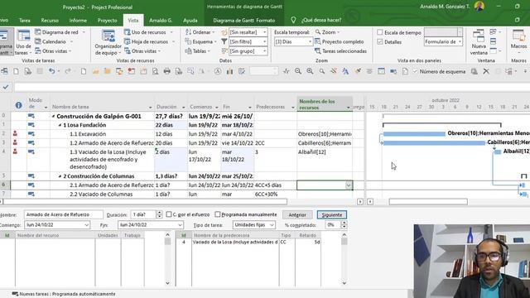This screenshot has height=298, width=530.
Task: Click the Uso de tareas button
Action: (x=24, y=42)
